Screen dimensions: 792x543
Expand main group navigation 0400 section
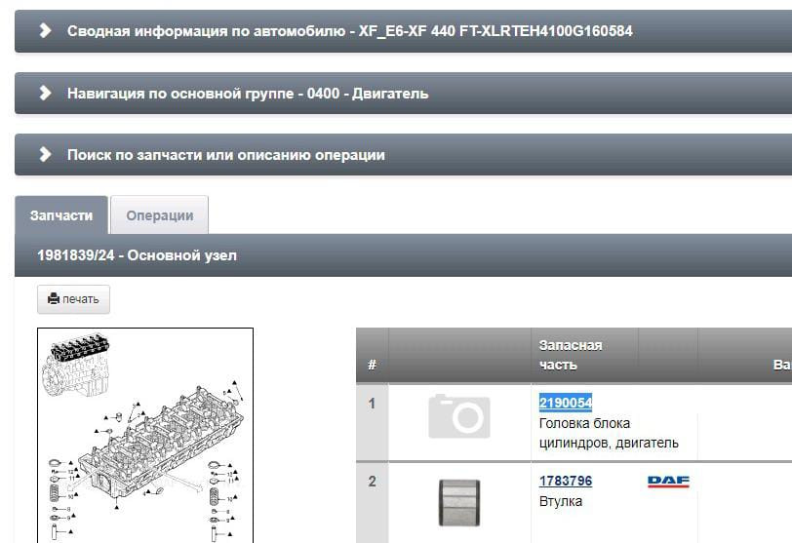(x=403, y=94)
